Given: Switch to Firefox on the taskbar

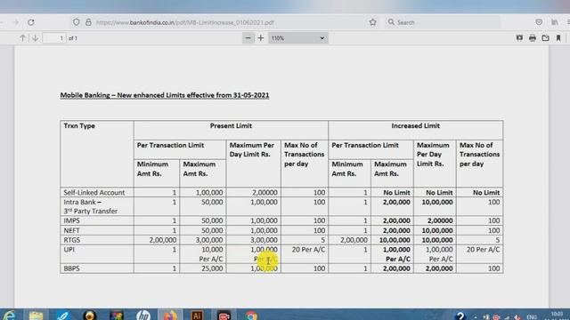Looking at the screenshot, I should click(170, 315).
